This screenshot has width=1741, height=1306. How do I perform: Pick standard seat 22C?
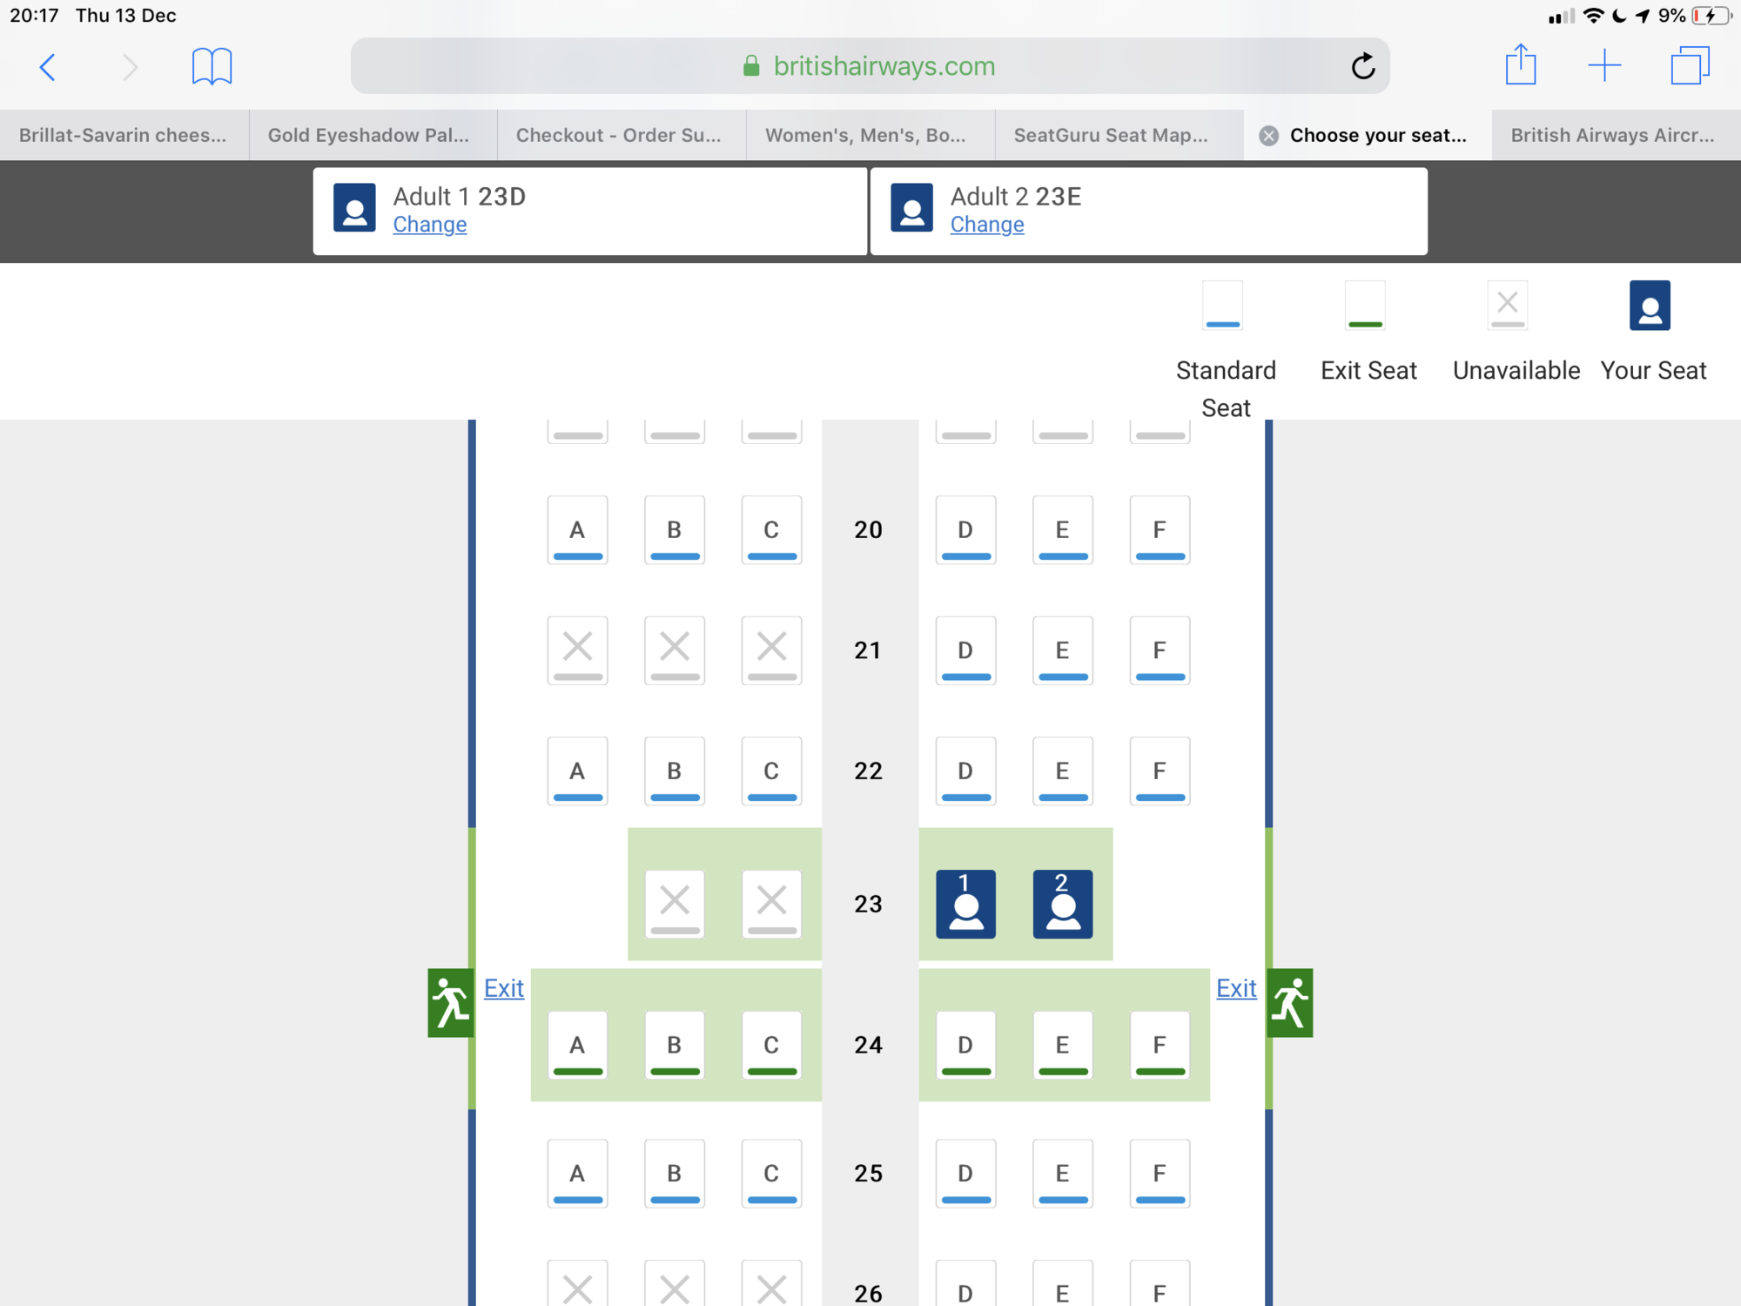point(771,771)
